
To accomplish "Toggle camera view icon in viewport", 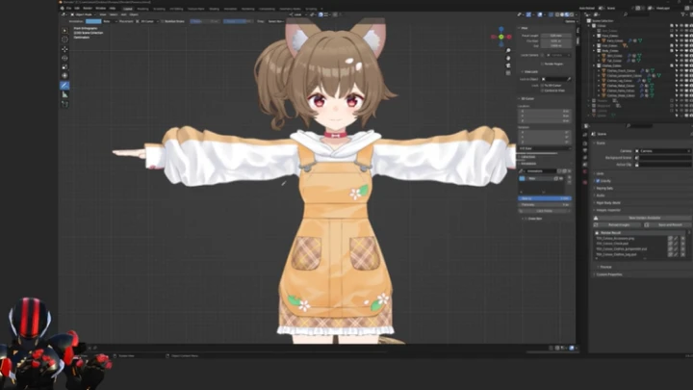I will [x=508, y=65].
